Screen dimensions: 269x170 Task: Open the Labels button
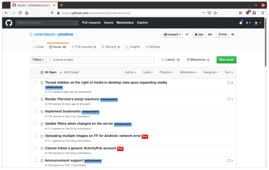coord(171,60)
